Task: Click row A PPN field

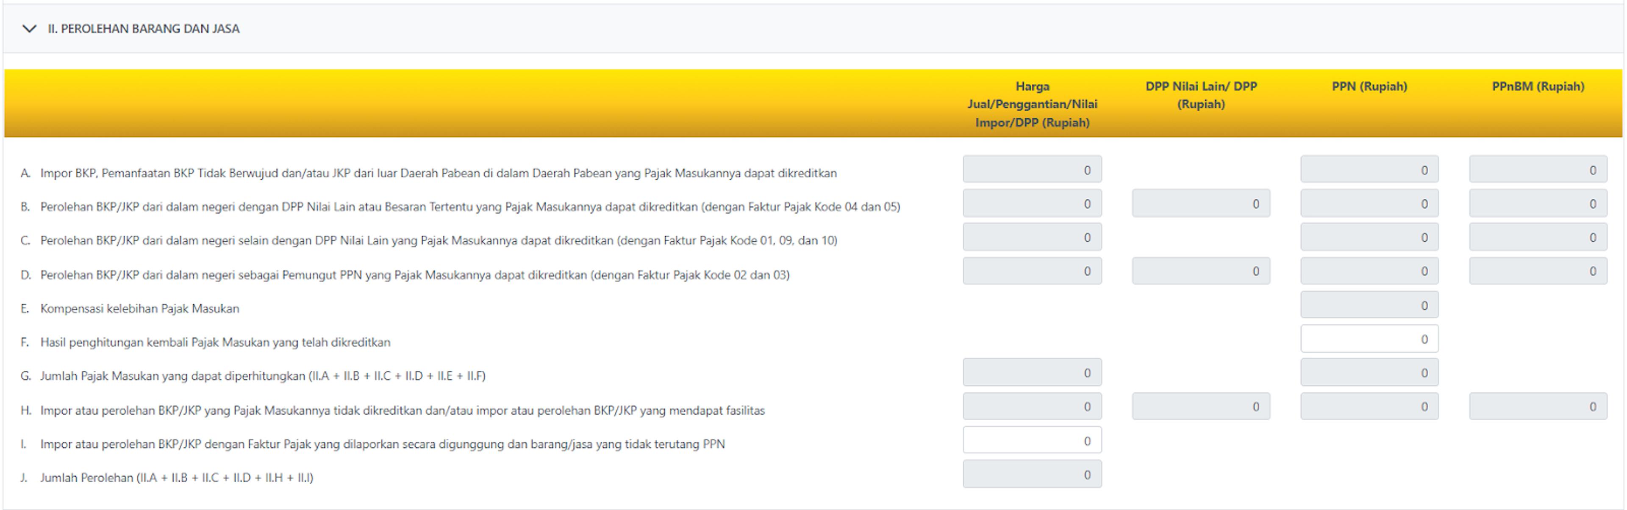Action: (1369, 169)
